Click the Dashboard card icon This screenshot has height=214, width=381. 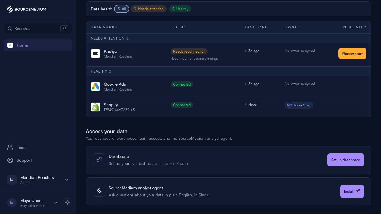click(99, 159)
